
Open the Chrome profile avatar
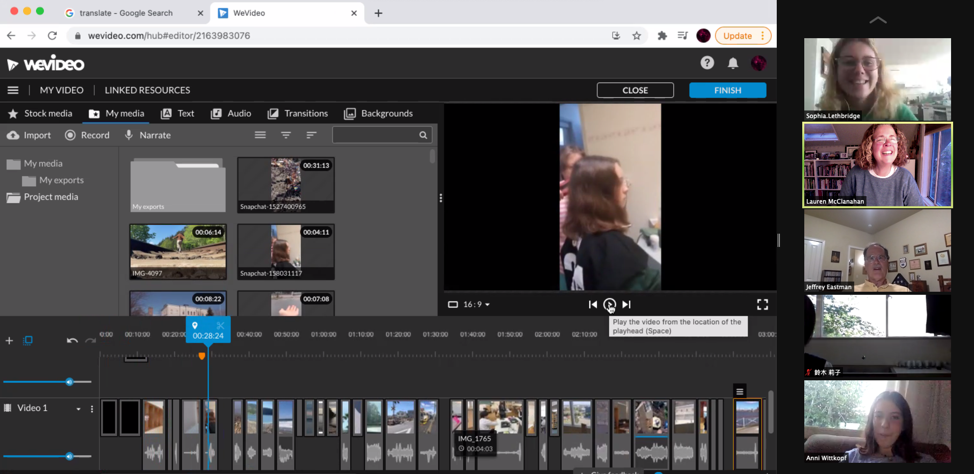tap(703, 36)
